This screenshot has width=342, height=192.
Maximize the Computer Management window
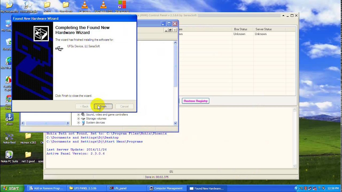coord(169,24)
